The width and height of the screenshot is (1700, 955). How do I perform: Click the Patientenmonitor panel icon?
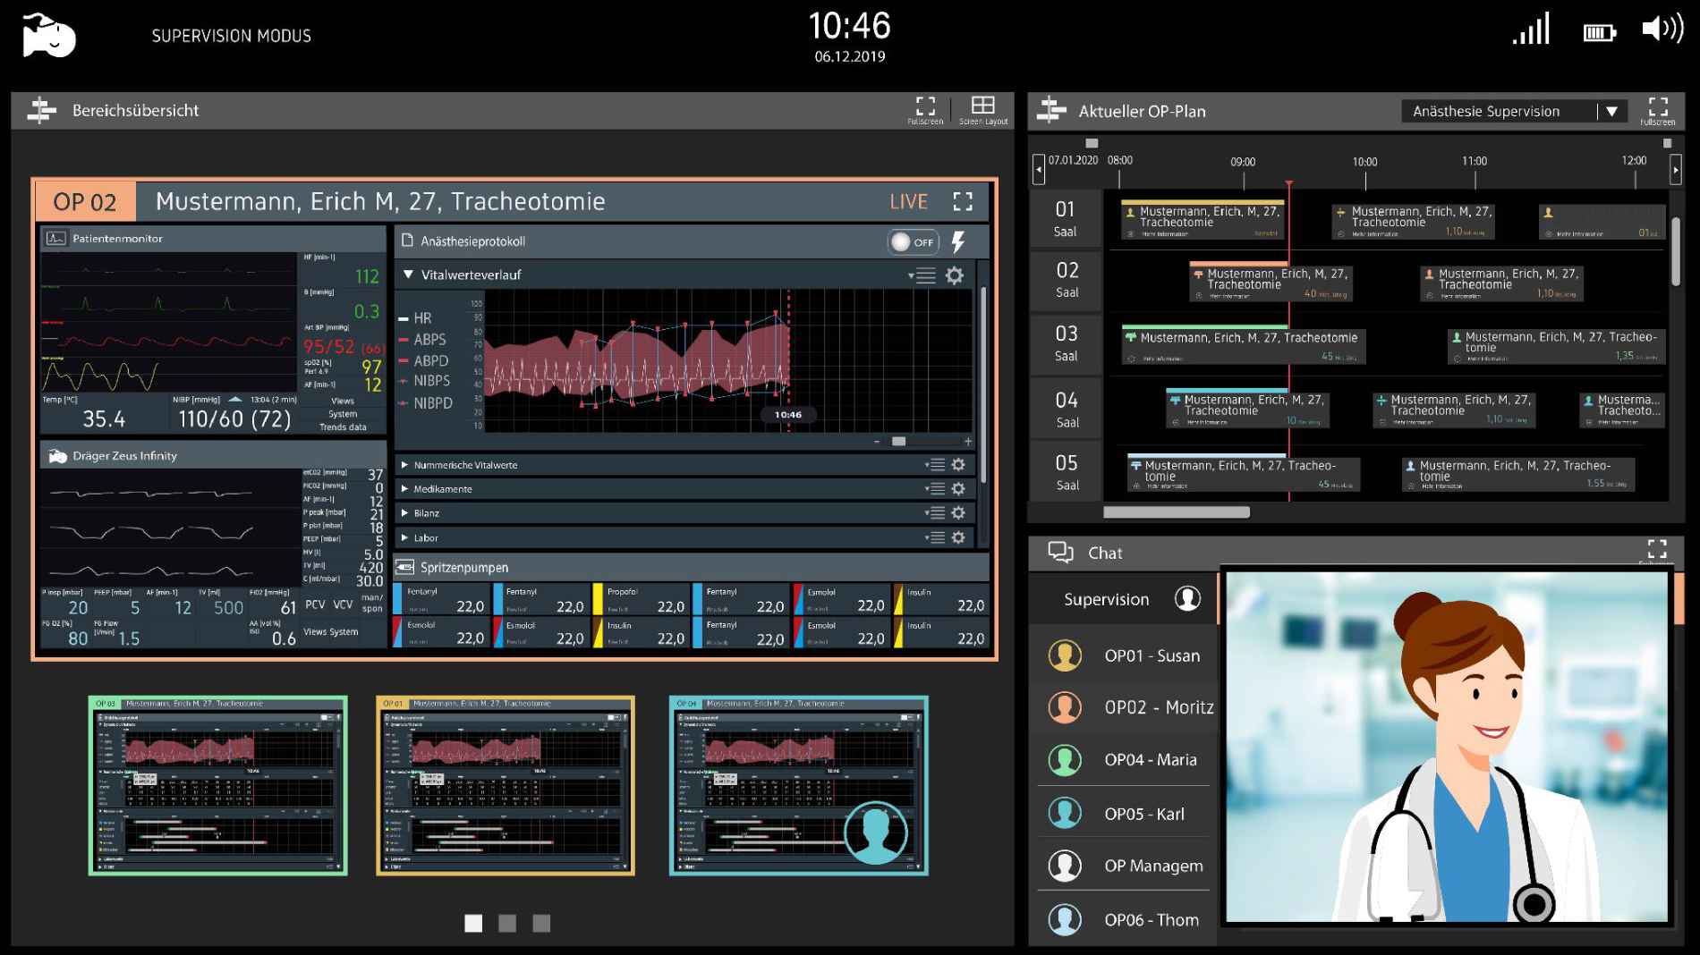coord(55,239)
